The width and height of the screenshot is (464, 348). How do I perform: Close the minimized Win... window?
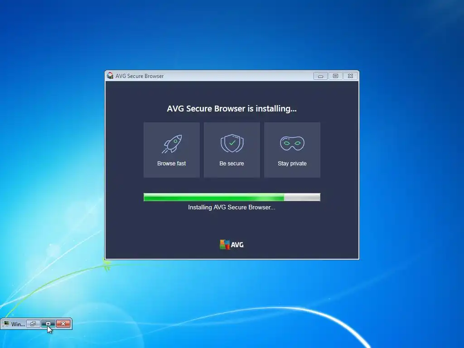(63, 324)
